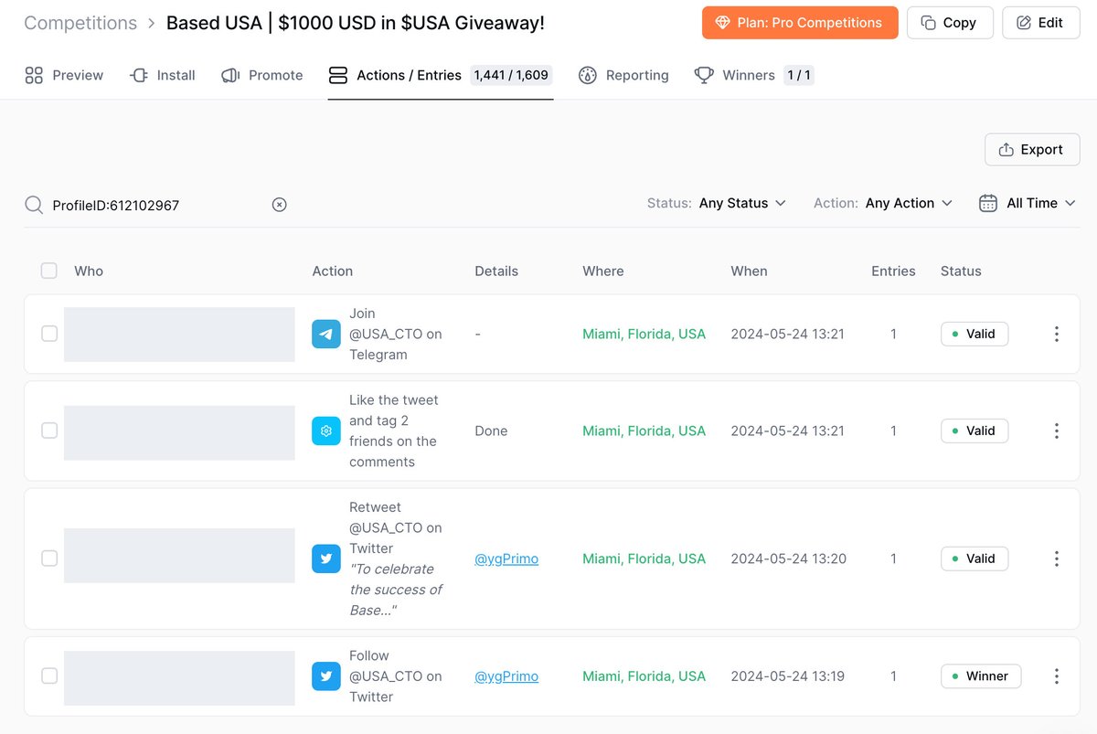The width and height of the screenshot is (1097, 734).
Task: Click the search magnifier icon
Action: coord(34,205)
